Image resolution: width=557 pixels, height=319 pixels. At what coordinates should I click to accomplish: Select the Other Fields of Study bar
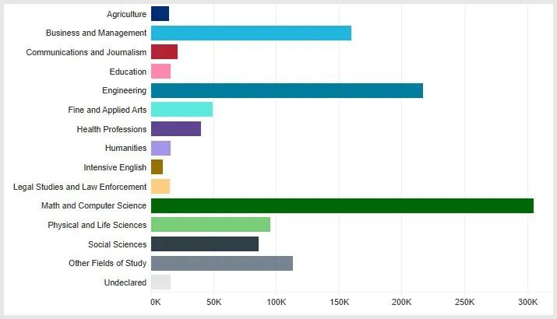pos(222,263)
